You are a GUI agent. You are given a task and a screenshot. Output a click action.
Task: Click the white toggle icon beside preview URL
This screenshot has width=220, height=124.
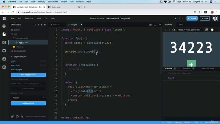[x=212, y=30]
